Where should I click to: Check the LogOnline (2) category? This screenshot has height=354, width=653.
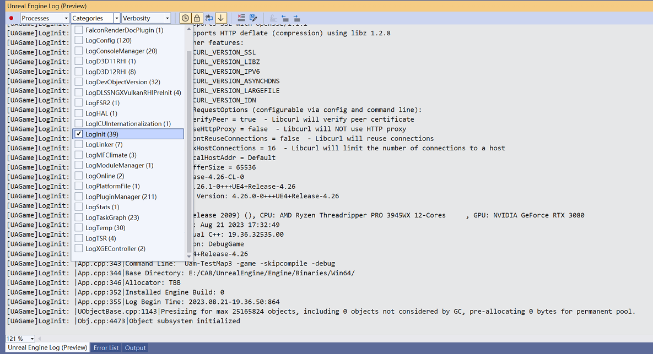pyautogui.click(x=79, y=176)
